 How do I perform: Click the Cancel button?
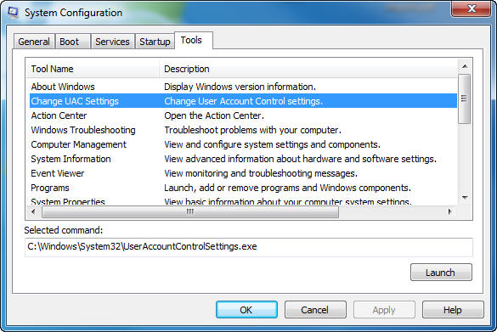(x=315, y=310)
